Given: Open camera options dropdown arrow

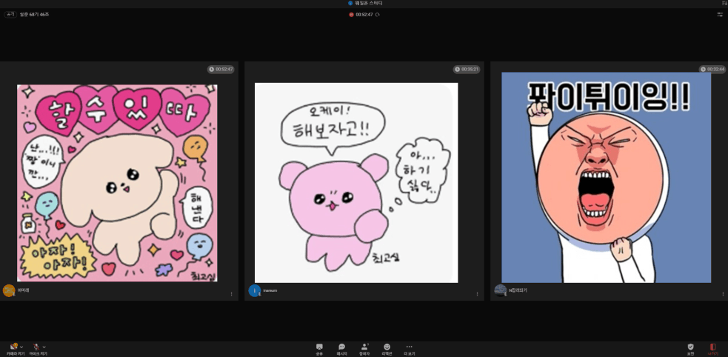Looking at the screenshot, I should 21,347.
